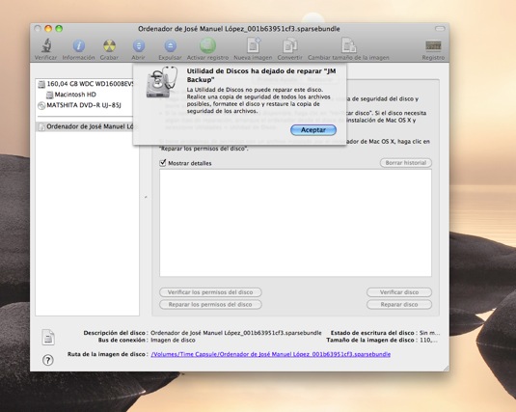Click the green zoom window button
The height and width of the screenshot is (412, 516).
59,29
